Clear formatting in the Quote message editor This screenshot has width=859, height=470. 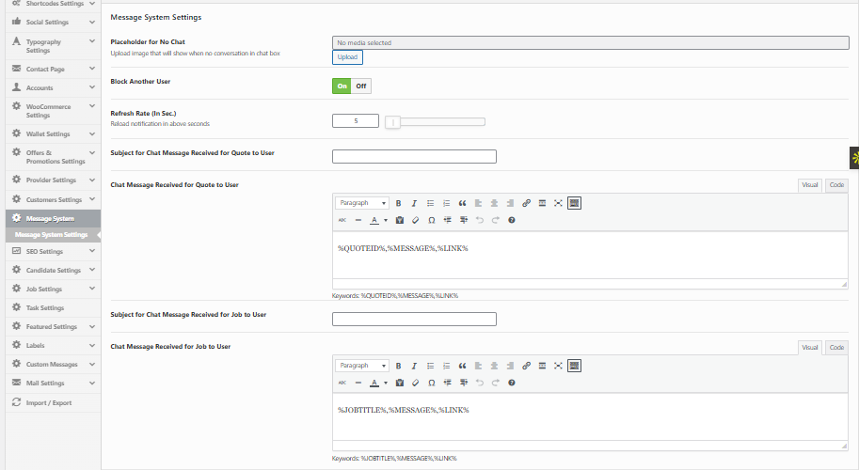[415, 221]
